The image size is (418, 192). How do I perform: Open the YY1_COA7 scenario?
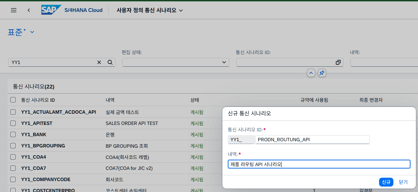pos(33,168)
